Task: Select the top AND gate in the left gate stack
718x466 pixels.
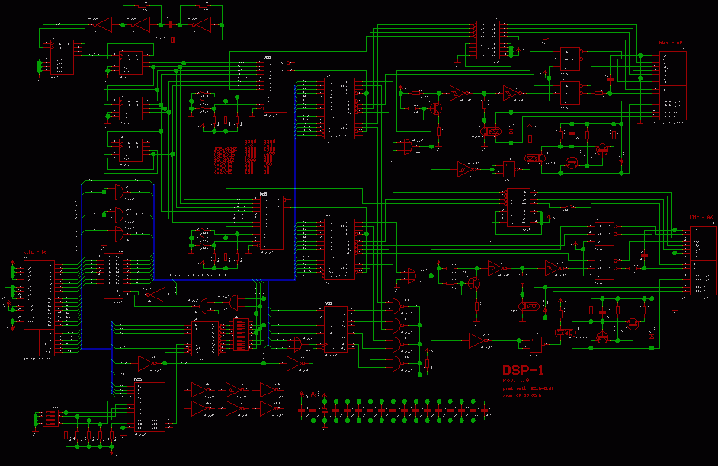Action: (x=118, y=190)
